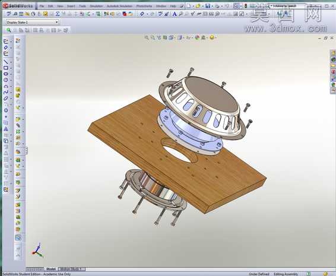Click the Print icon

tap(217, 6)
